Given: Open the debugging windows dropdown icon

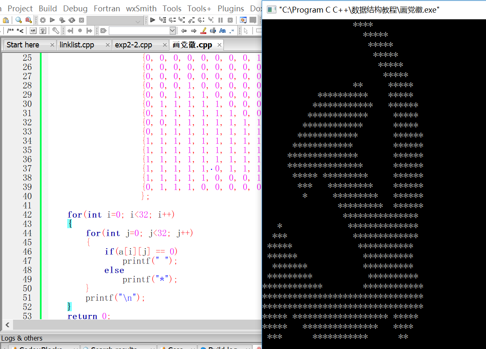Looking at the screenshot, I should [243, 20].
